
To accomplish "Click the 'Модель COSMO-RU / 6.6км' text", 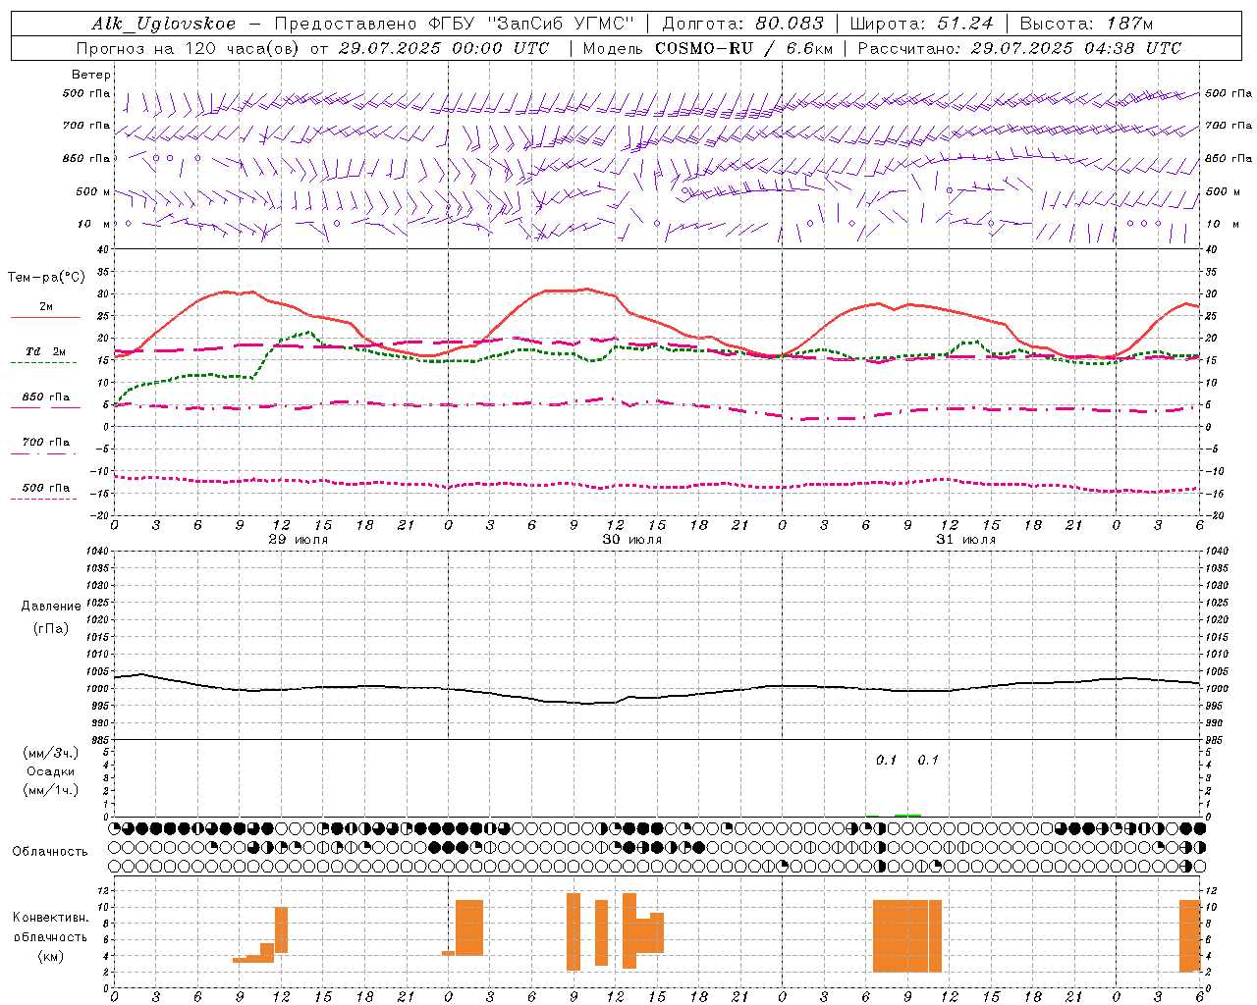I will tap(707, 48).
